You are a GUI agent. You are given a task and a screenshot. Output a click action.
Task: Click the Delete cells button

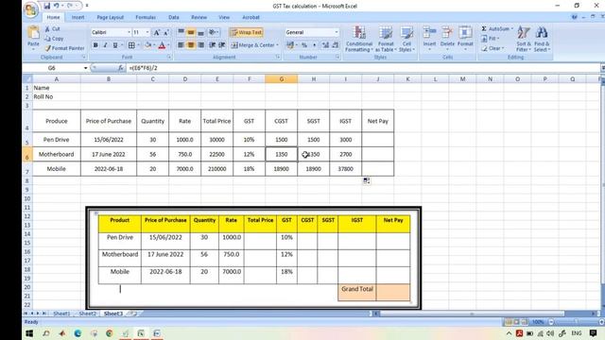point(447,37)
